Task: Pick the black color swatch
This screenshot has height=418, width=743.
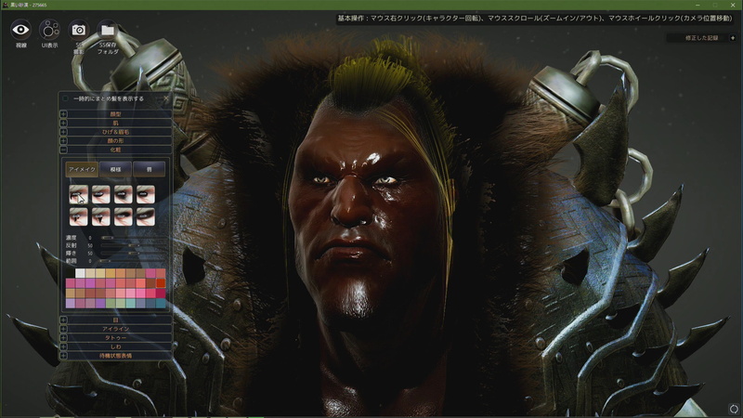Action: [x=71, y=273]
